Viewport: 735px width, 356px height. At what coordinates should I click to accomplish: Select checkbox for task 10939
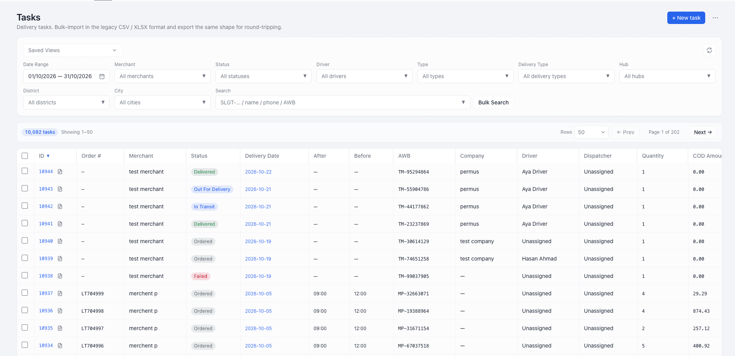click(25, 258)
